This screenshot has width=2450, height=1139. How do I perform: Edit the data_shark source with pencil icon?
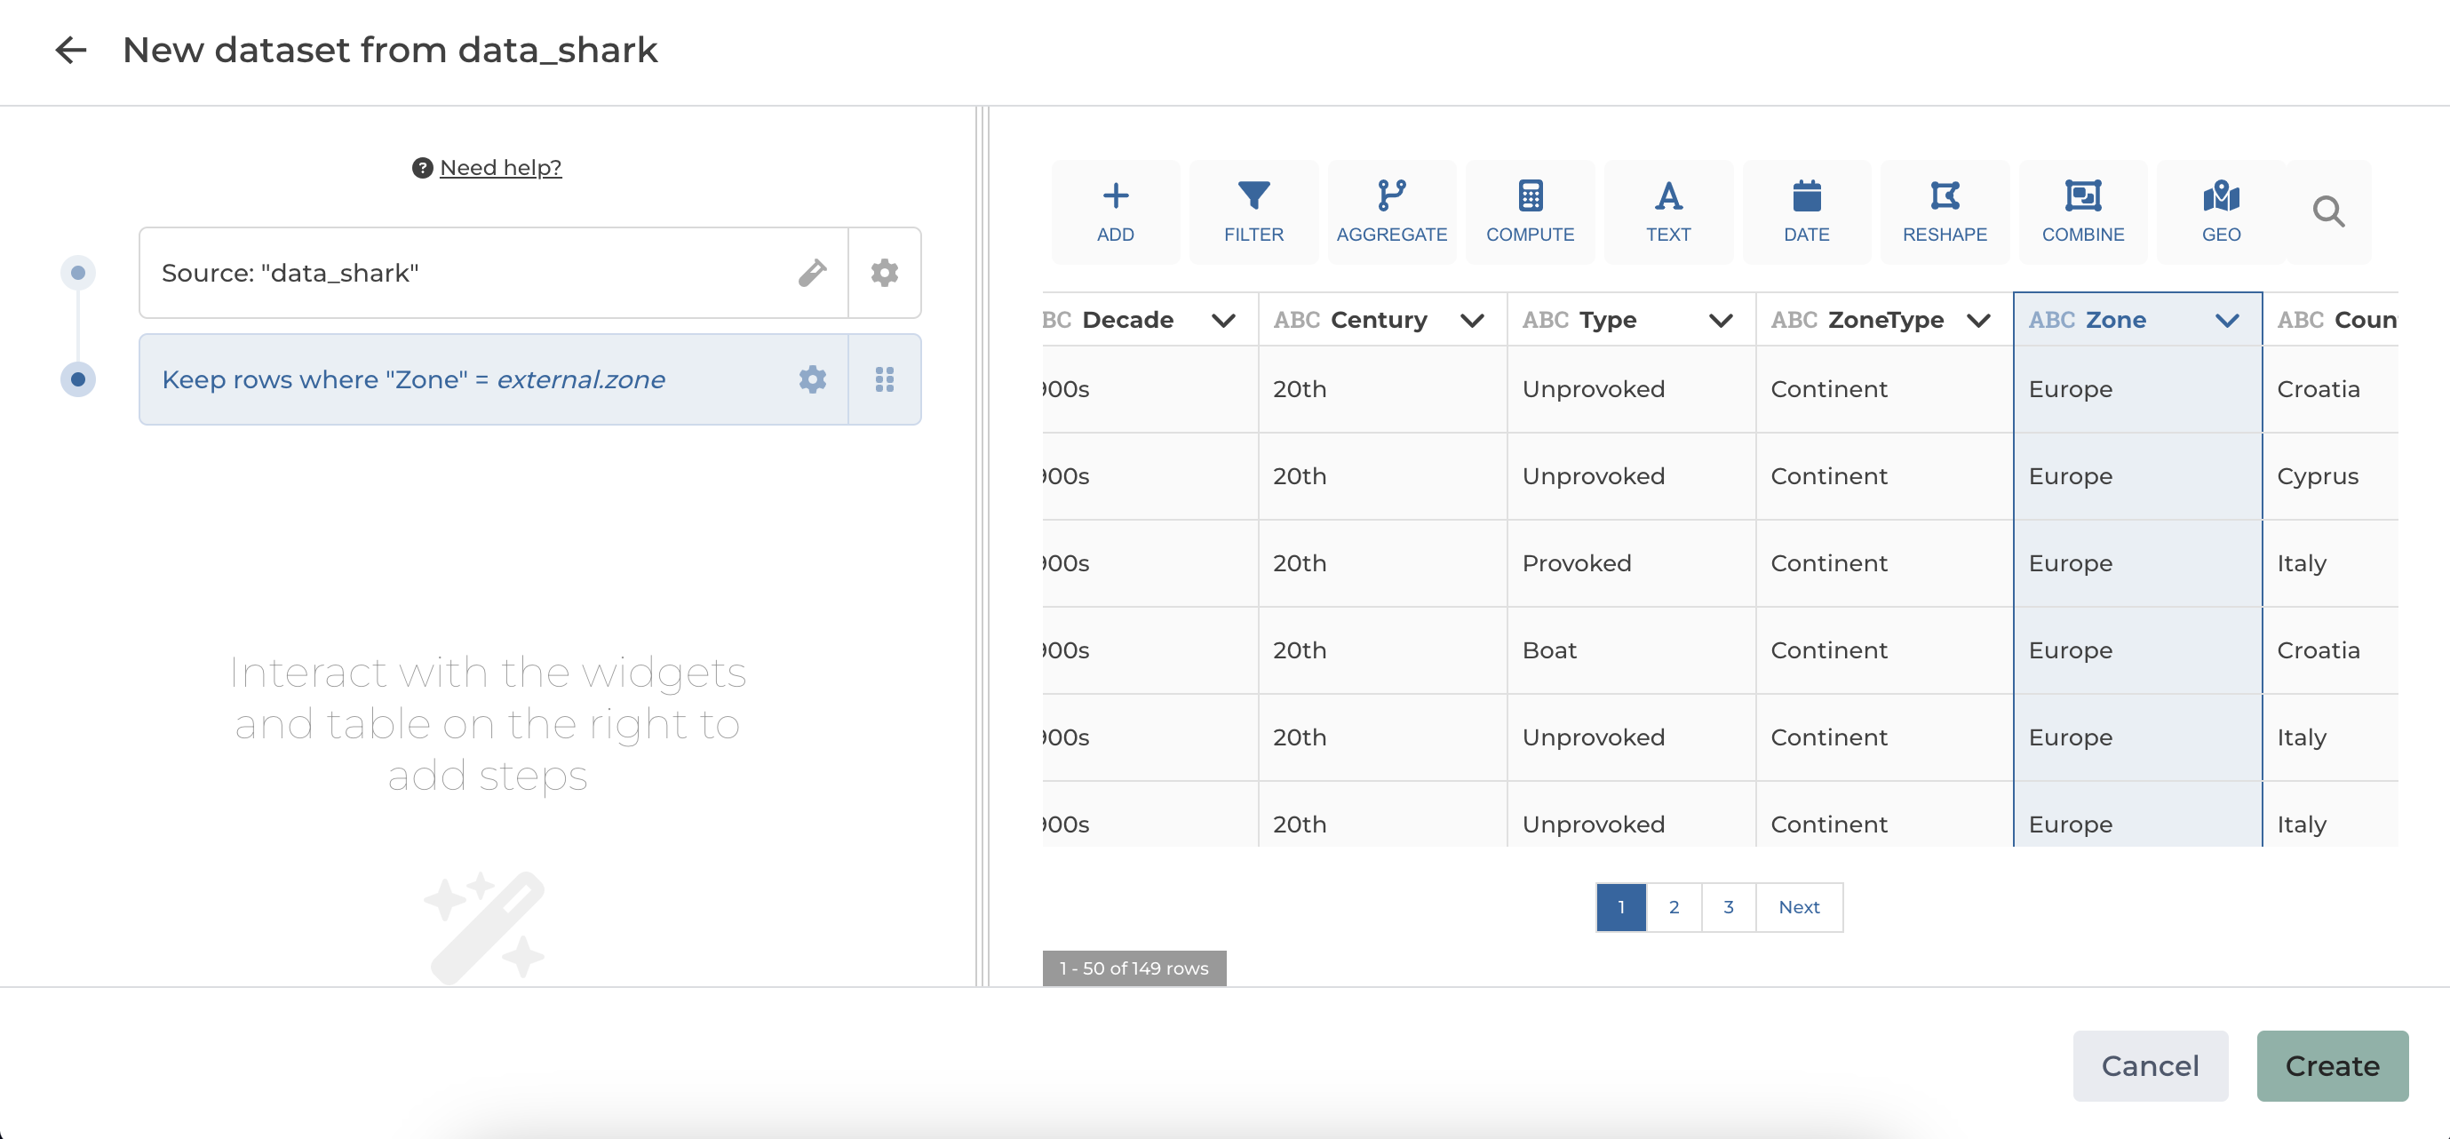811,273
